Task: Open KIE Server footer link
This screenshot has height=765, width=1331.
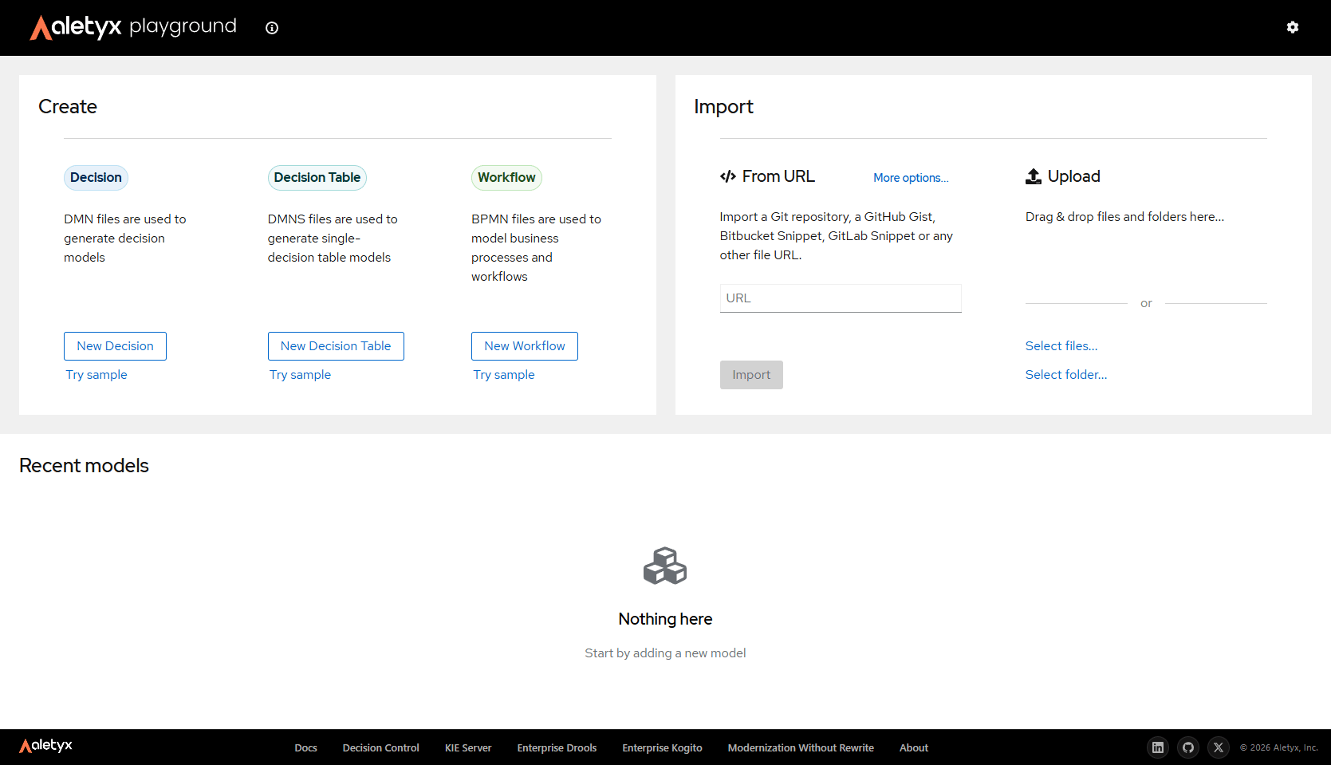Action: pyautogui.click(x=468, y=747)
